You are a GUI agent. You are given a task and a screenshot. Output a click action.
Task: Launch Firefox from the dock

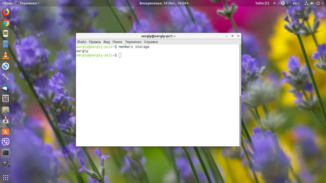6,12
